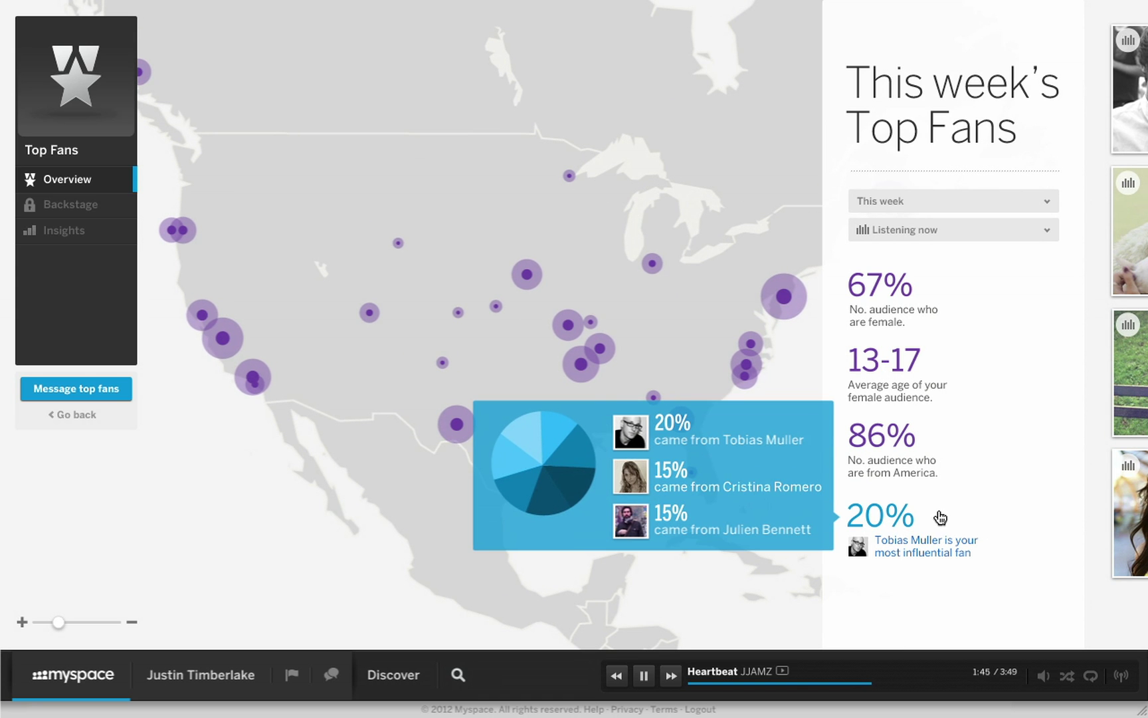
Task: Click the Go back link
Action: point(72,415)
